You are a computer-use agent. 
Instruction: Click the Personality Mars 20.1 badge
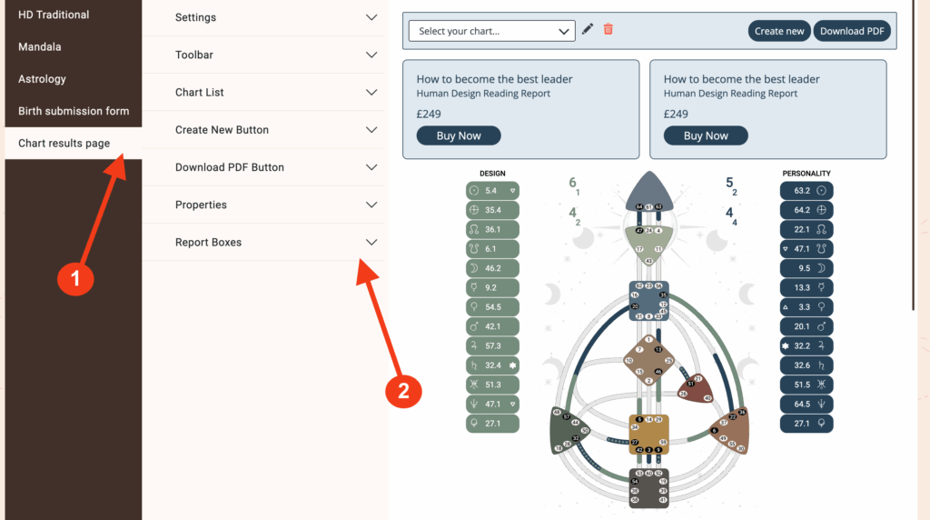click(806, 326)
